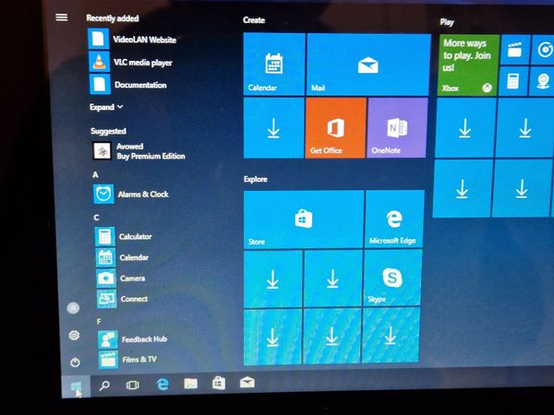Click the Xbox live tile
Screen dimensions: 554x415
(x=468, y=65)
